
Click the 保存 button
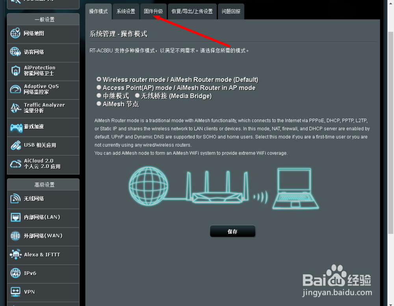(233, 232)
